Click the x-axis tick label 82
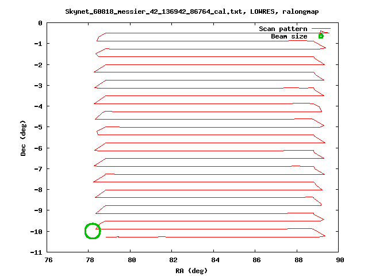368x276 pixels. [x=174, y=260]
